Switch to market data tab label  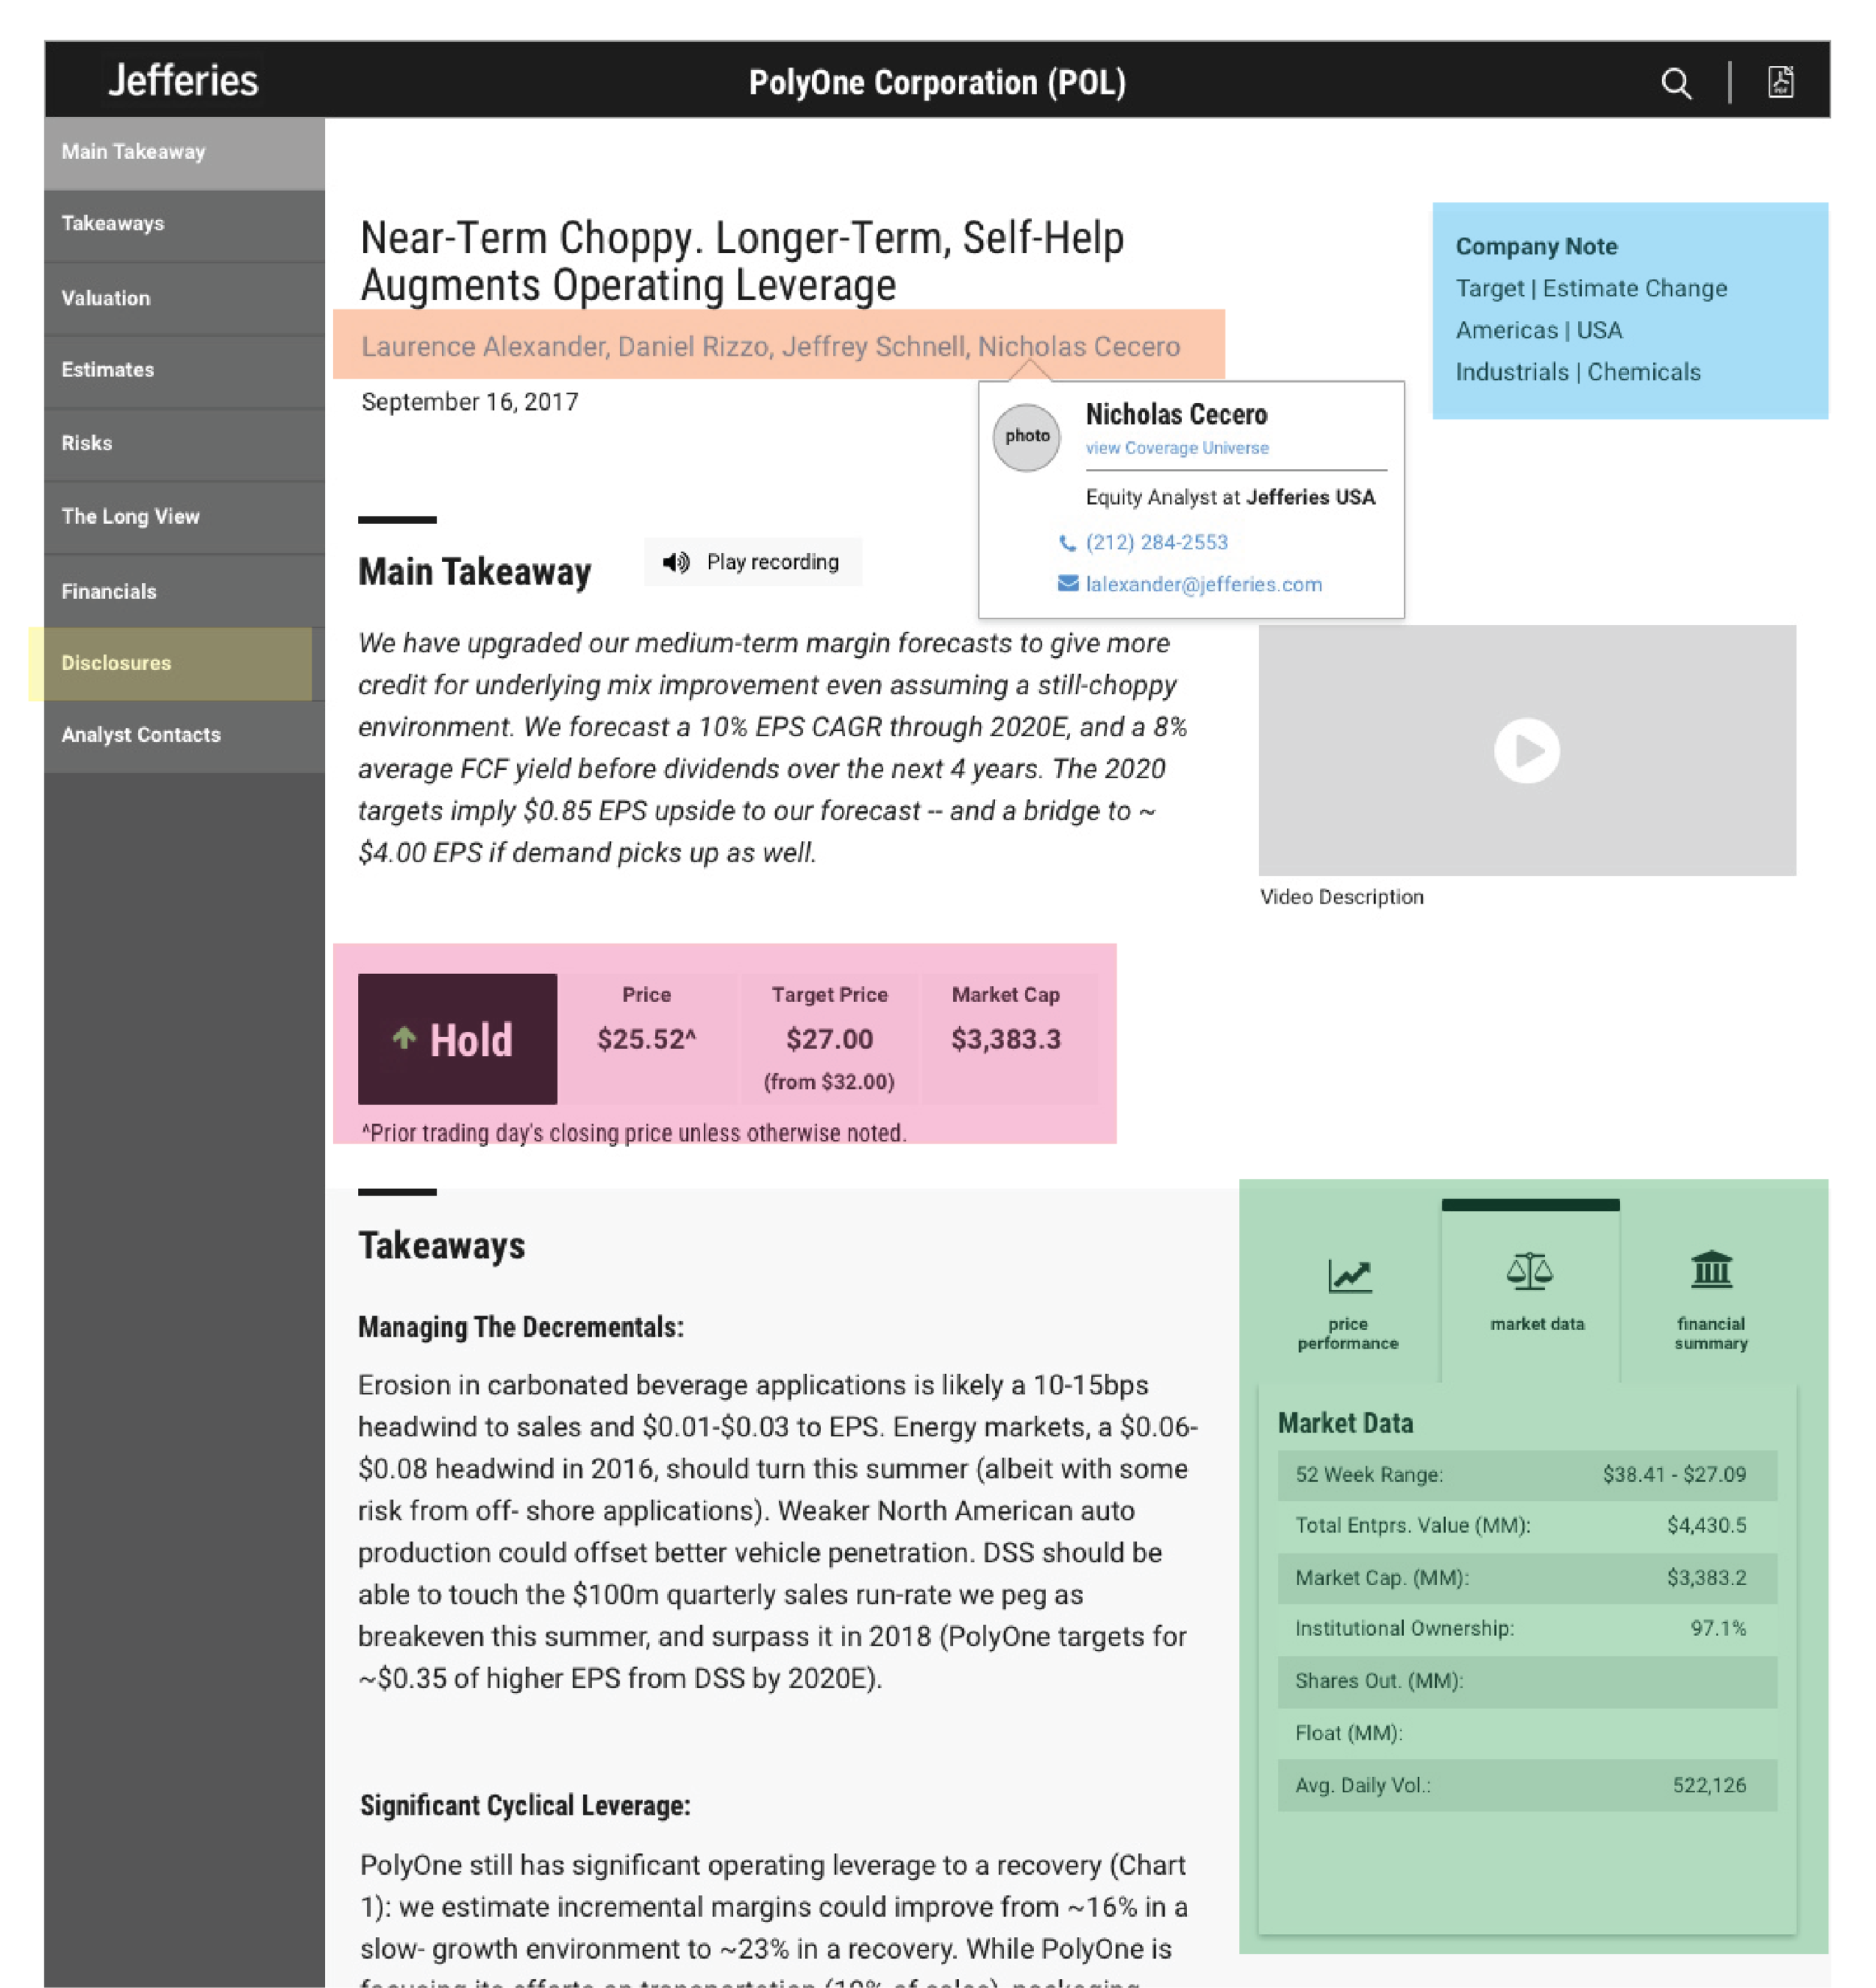[1537, 1324]
